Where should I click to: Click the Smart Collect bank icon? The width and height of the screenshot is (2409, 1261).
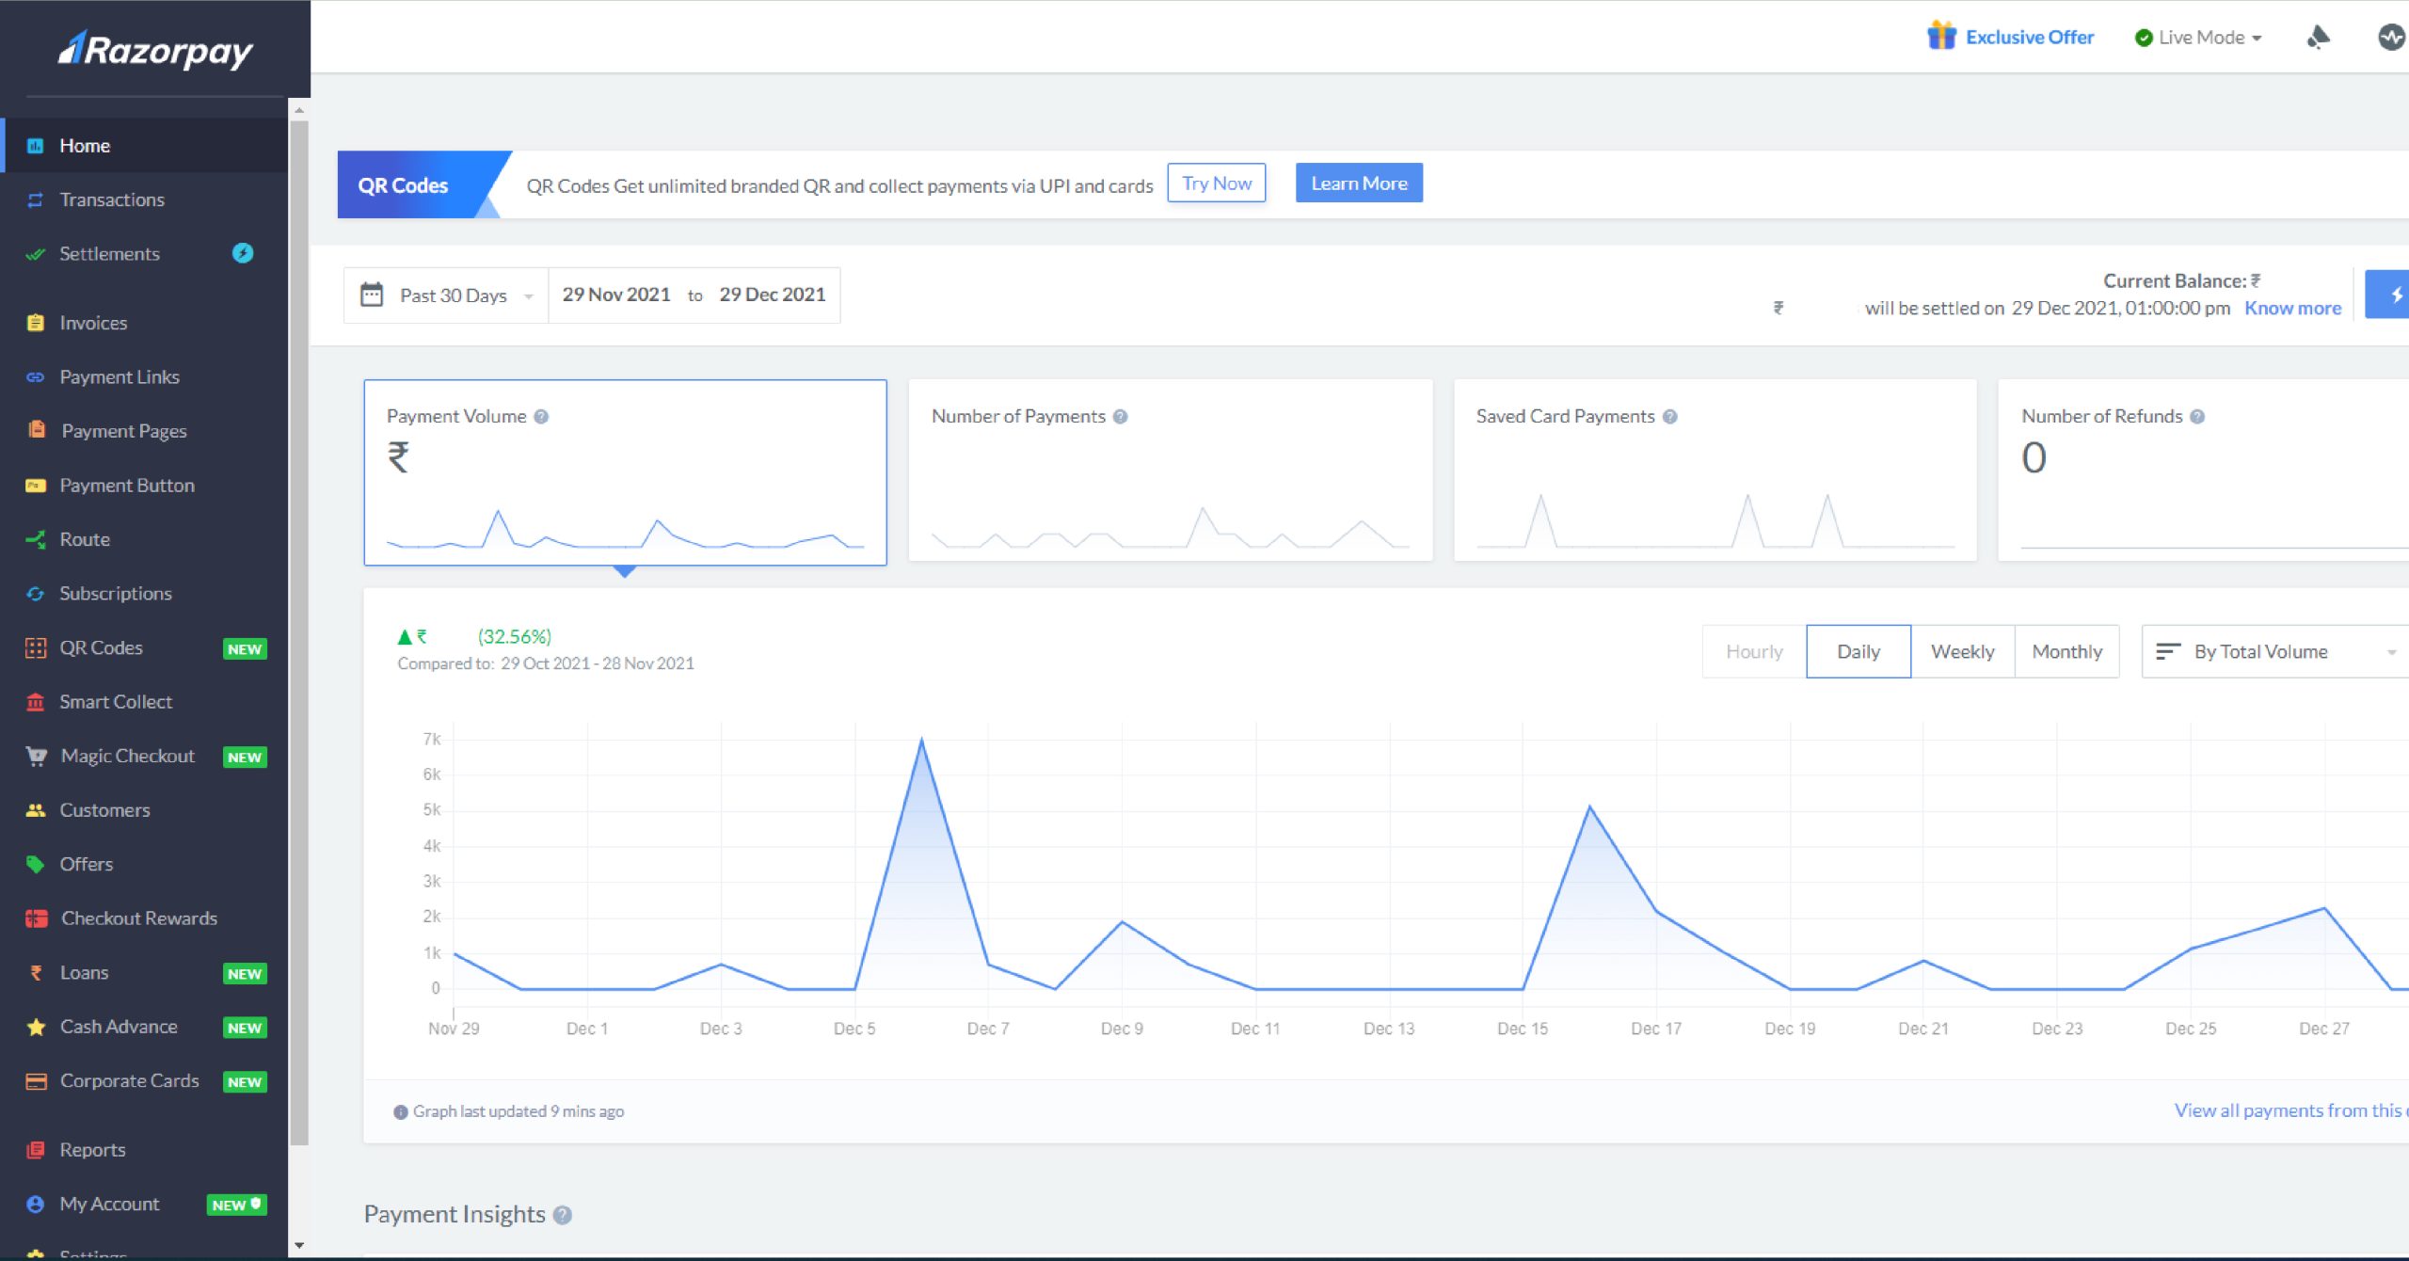[36, 702]
